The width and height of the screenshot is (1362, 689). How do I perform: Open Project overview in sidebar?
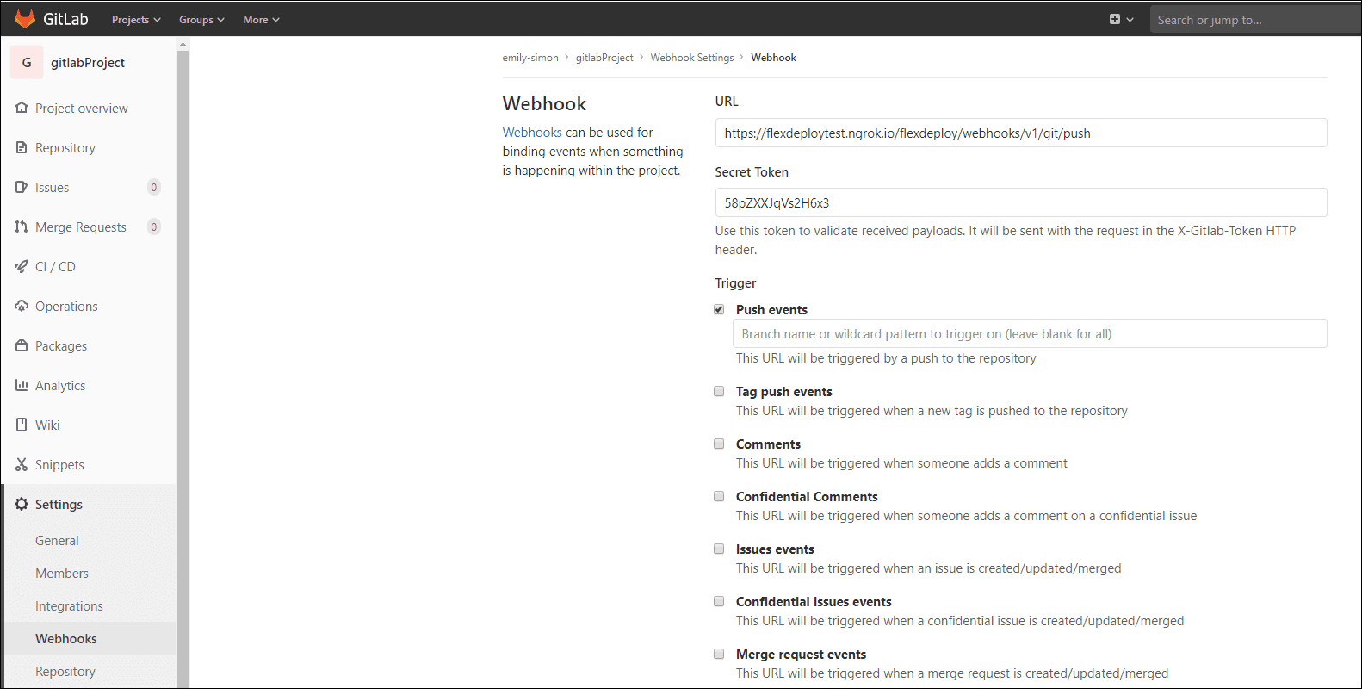(x=82, y=108)
